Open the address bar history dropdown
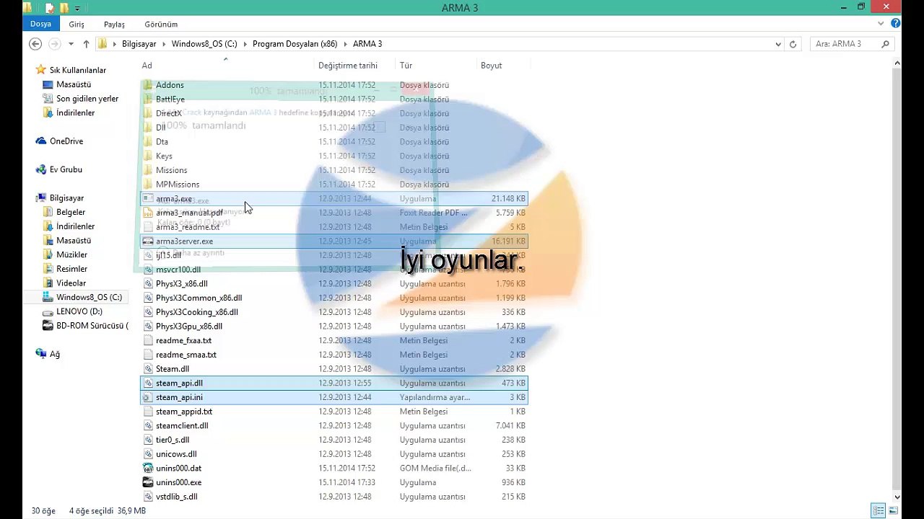Screen dimensions: 924x519 click(x=778, y=44)
